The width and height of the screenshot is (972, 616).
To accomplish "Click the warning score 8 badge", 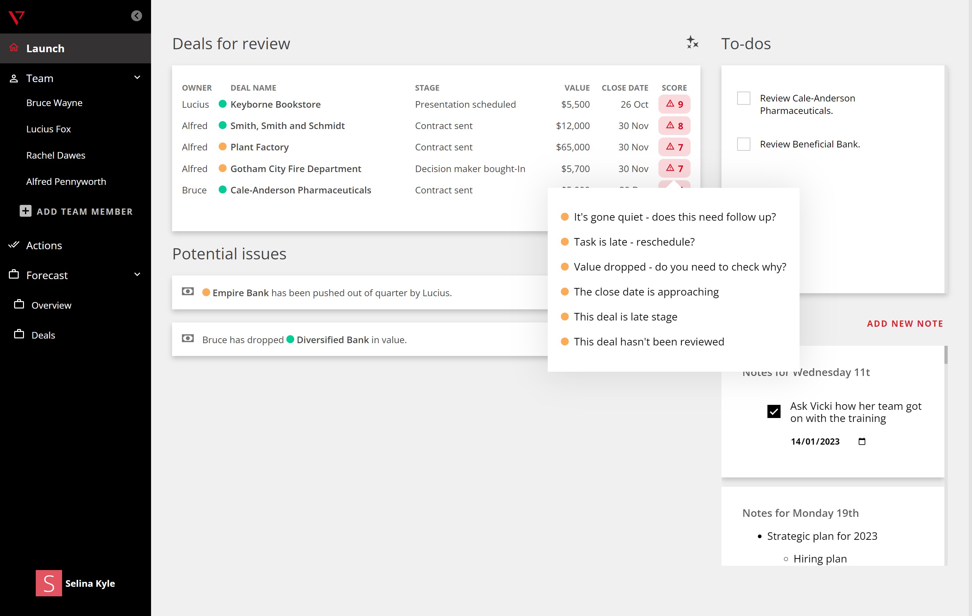I will (674, 125).
